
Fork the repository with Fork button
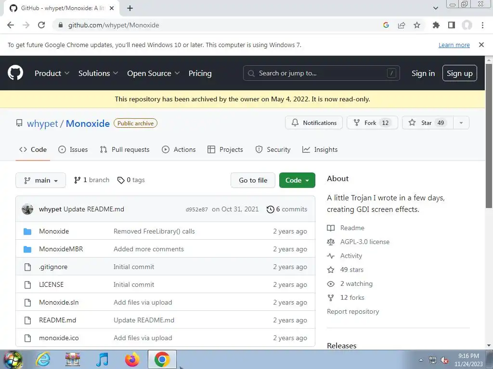tap(372, 123)
